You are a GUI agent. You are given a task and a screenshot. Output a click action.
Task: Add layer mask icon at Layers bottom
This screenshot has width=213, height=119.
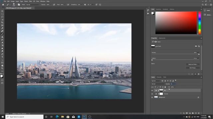(187, 113)
